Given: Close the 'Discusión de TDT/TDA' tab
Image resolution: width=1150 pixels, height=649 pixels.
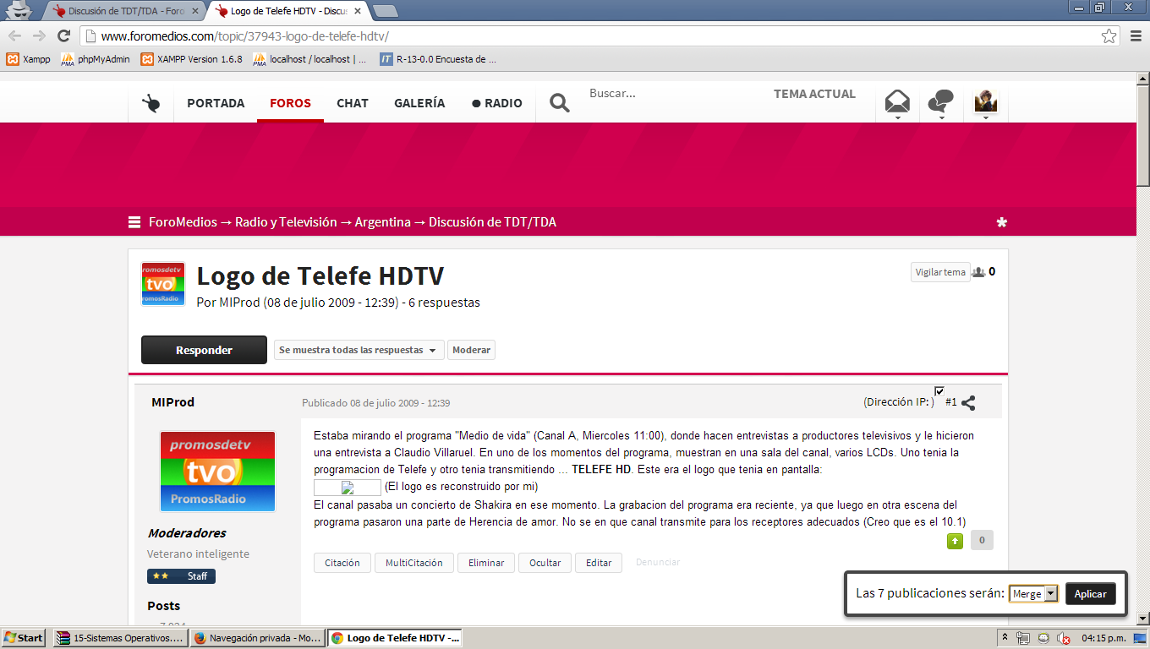Looking at the screenshot, I should (195, 12).
